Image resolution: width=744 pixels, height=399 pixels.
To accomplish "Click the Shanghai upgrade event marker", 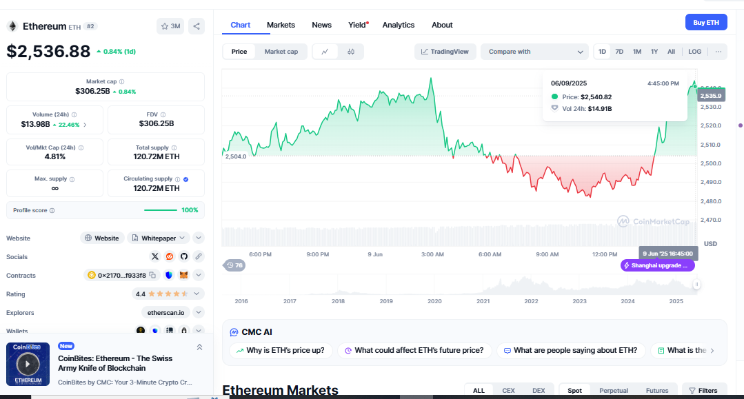I will click(658, 266).
